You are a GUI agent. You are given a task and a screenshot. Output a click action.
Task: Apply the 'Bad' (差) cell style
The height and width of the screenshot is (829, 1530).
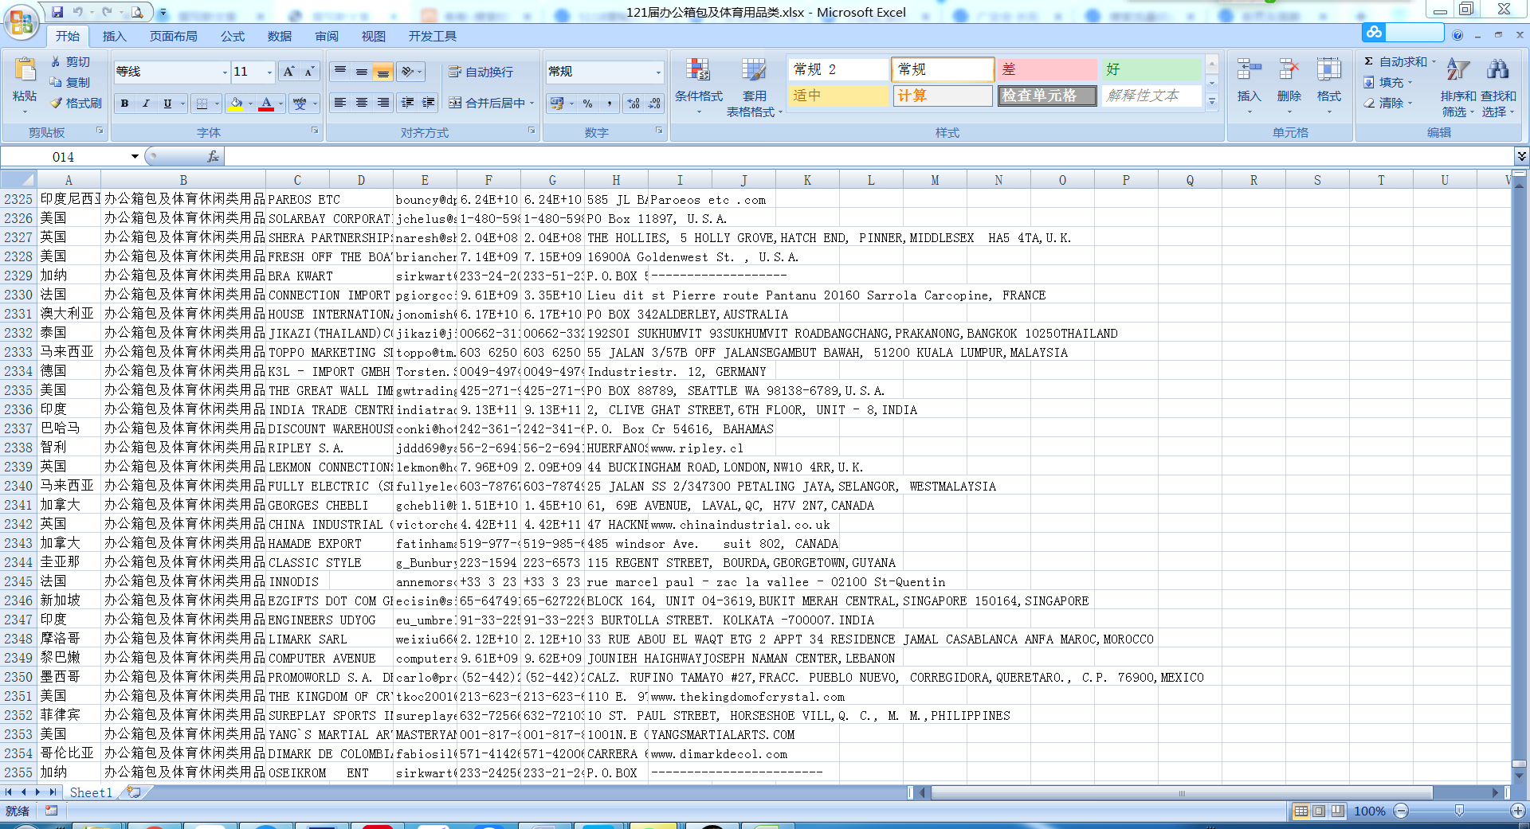coord(1046,69)
